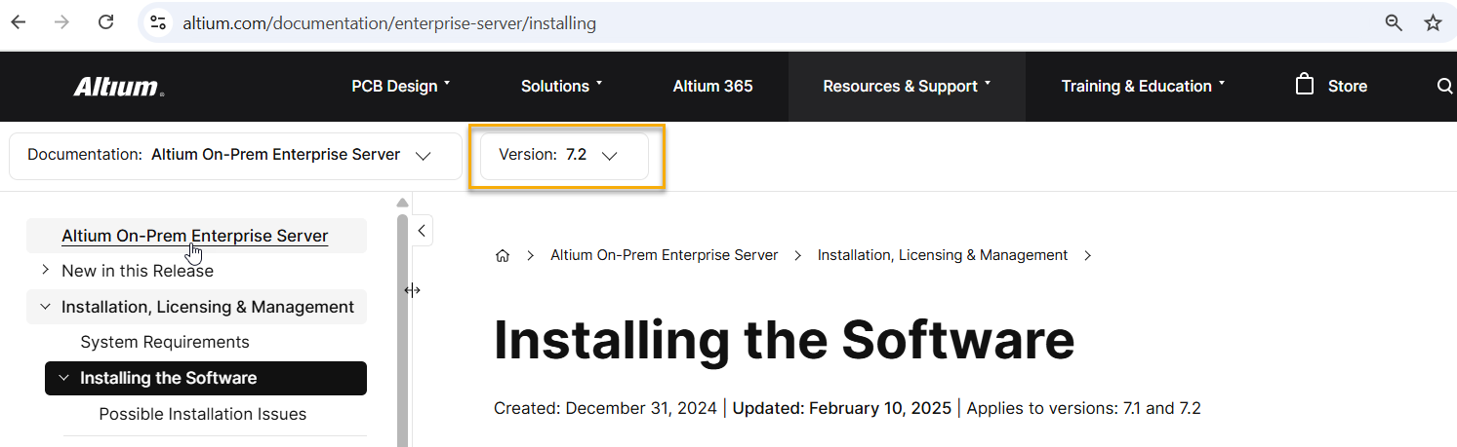Collapse the sidebar with the chevron button
This screenshot has width=1457, height=447.
click(422, 231)
